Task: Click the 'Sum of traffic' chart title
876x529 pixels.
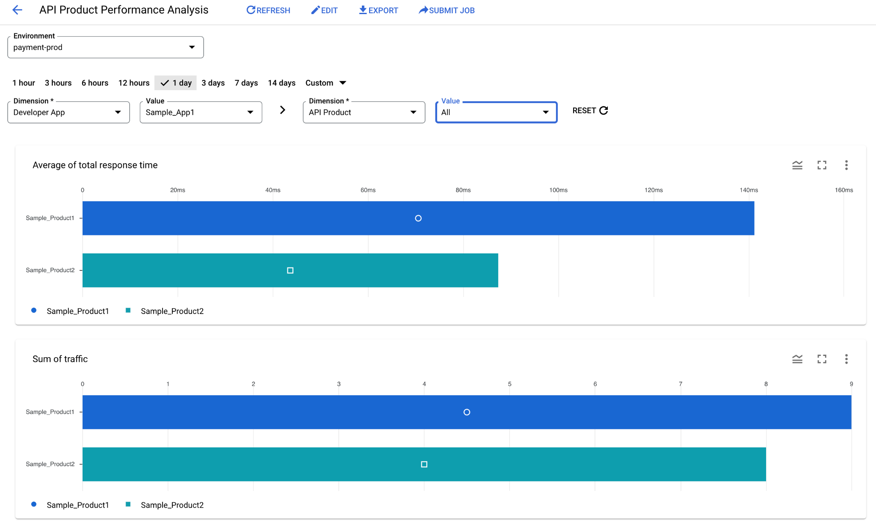Action: (60, 359)
